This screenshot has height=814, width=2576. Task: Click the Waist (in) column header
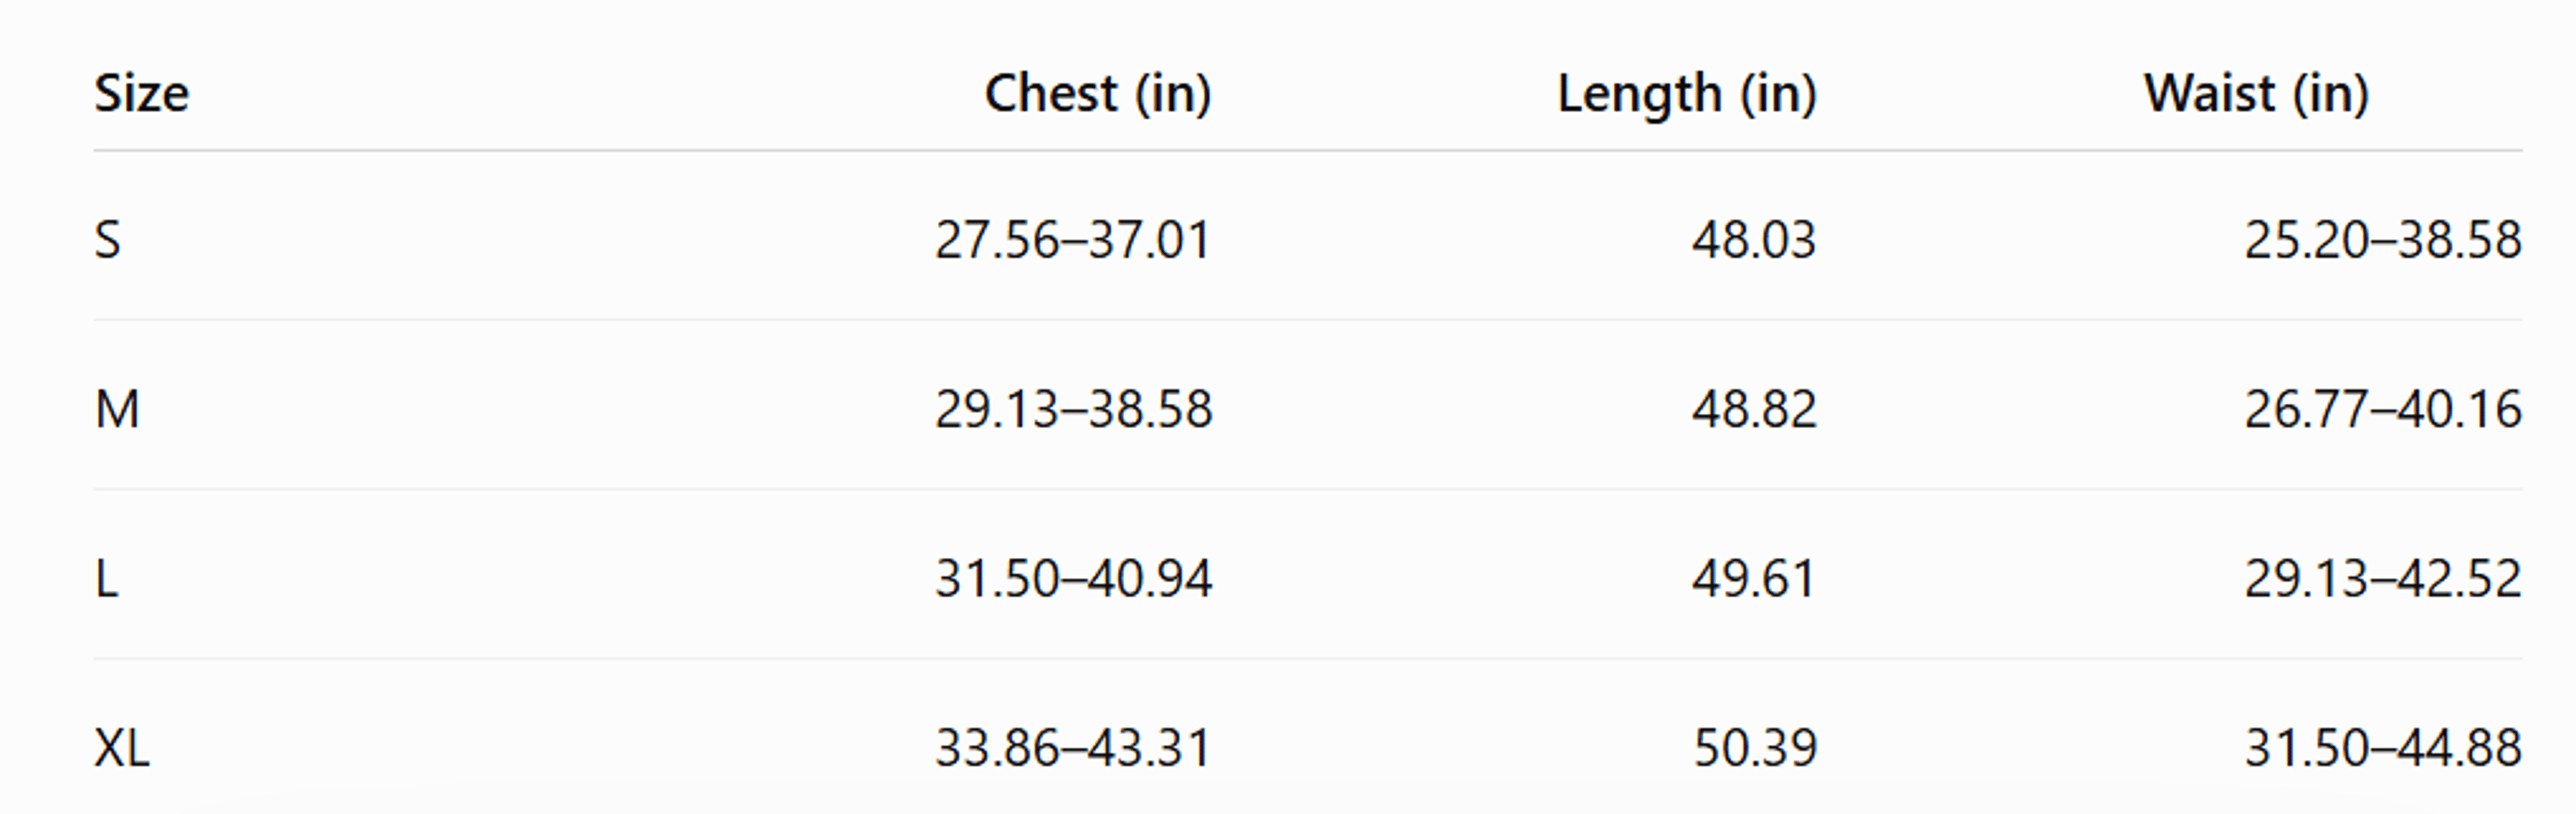(2256, 94)
